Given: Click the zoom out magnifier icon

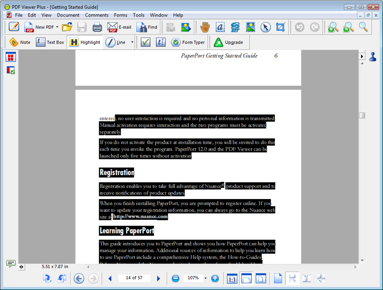Looking at the screenshot, I should (348, 27).
